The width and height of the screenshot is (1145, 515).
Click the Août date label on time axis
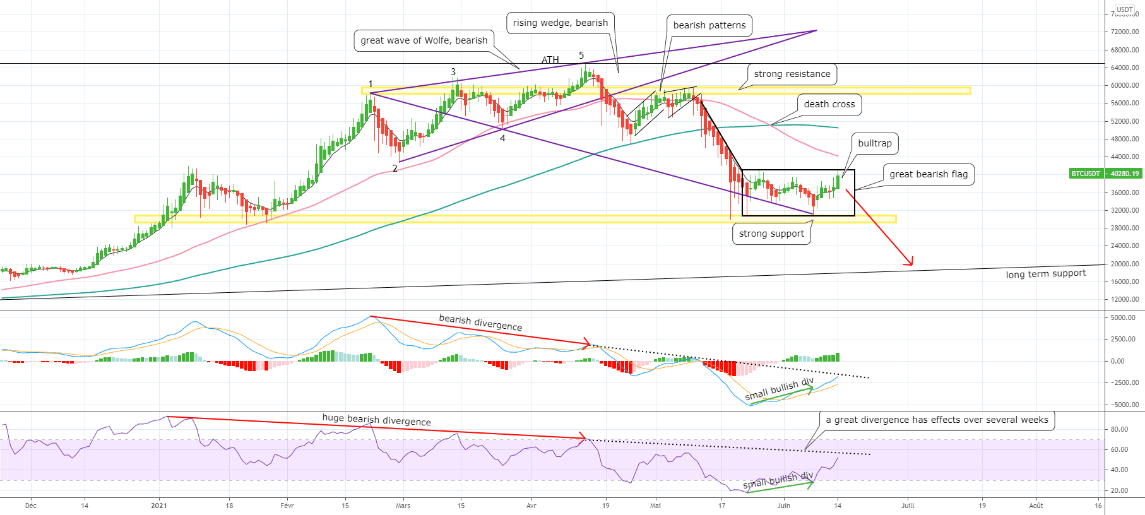coord(1036,506)
